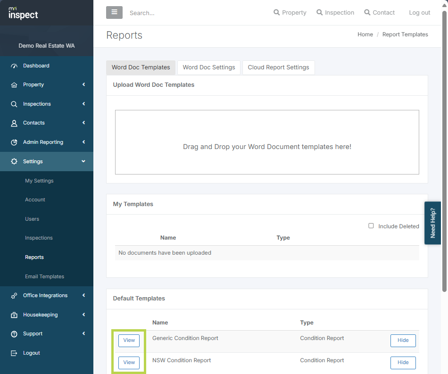Enable the Include Deleted checkbox
Image resolution: width=448 pixels, height=374 pixels.
click(x=371, y=226)
